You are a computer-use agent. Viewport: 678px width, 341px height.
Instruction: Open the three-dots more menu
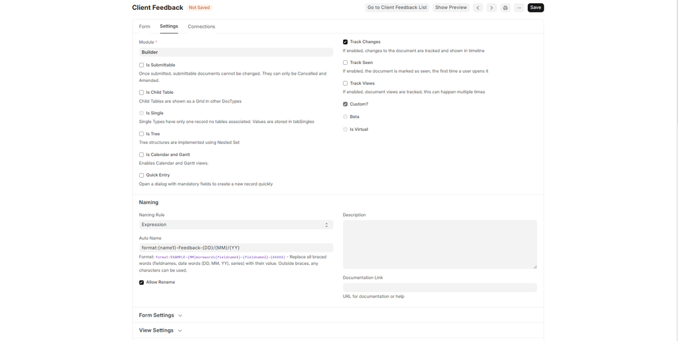click(519, 8)
